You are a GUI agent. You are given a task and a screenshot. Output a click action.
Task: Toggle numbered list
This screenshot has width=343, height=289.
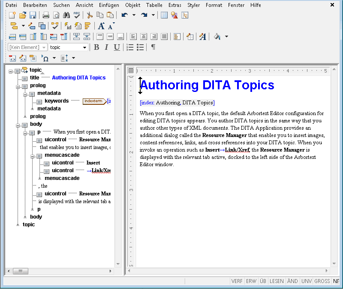click(130, 47)
